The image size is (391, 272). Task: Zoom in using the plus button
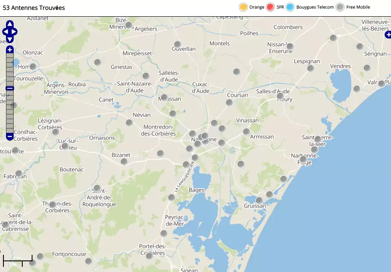[10, 50]
